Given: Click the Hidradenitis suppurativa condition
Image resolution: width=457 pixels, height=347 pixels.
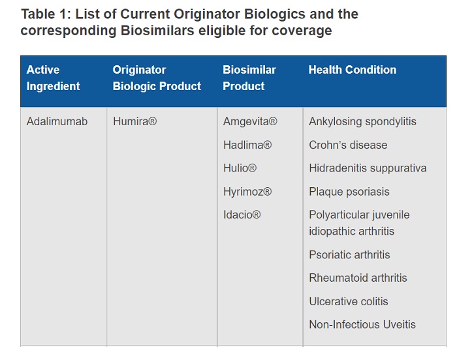Looking at the screenshot, I should click(x=368, y=168).
